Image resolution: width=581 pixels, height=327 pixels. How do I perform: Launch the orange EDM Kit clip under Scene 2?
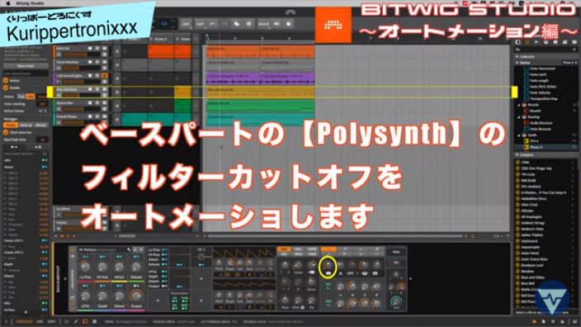coord(160,51)
